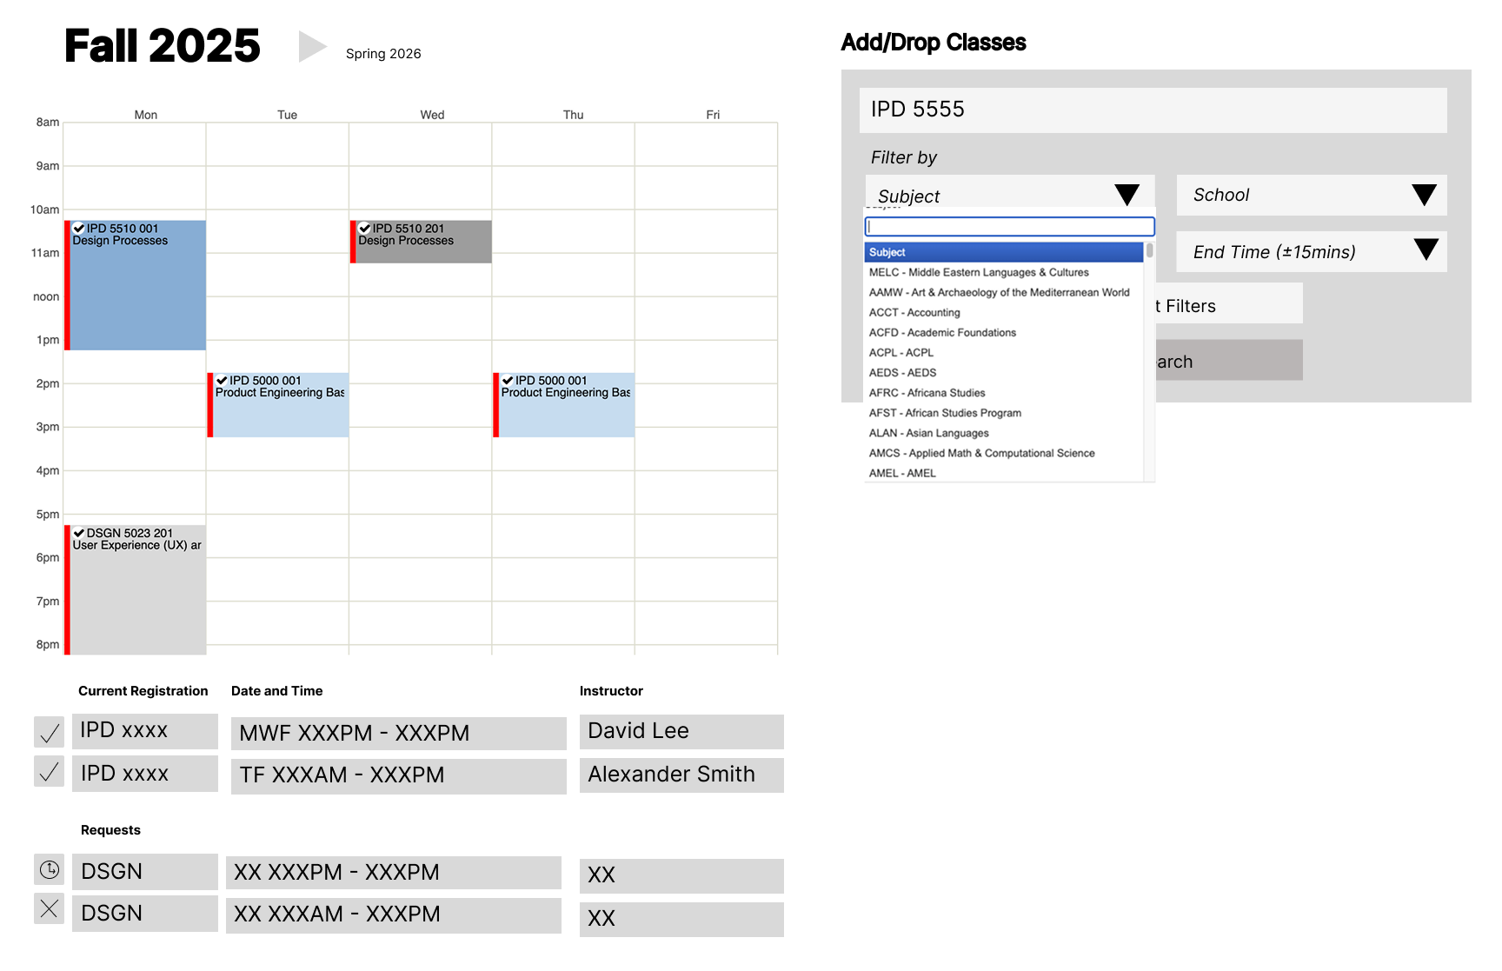Click the checkmark on Thursday IPD 5000 001 block
Image resolution: width=1502 pixels, height=971 pixels.
point(508,381)
